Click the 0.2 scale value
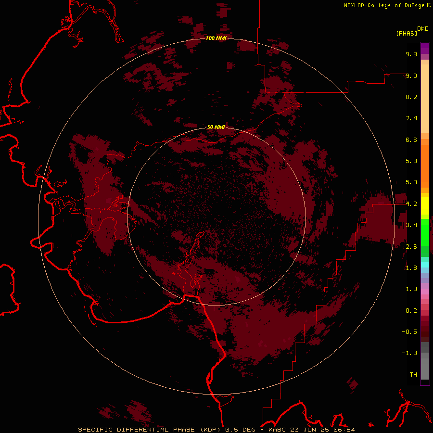433x433 pixels. pyautogui.click(x=411, y=311)
